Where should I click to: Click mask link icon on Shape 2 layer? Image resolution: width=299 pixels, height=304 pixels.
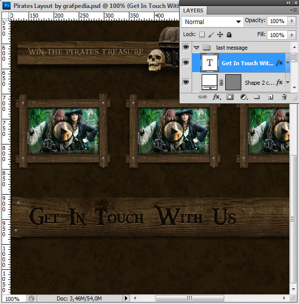[x=221, y=82]
